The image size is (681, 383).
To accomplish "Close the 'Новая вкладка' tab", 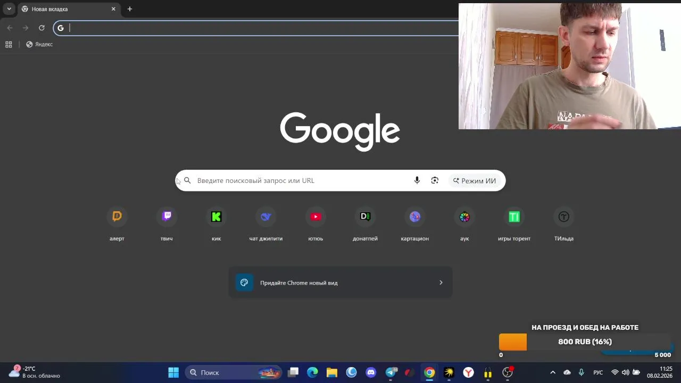I will 113,9.
